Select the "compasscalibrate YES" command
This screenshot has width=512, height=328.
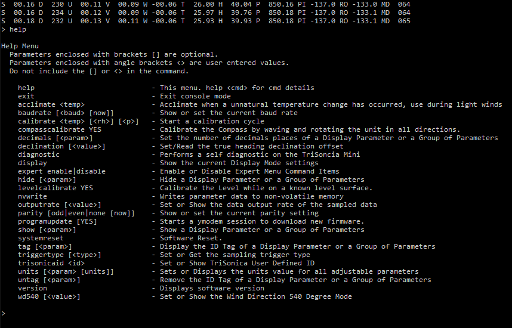coord(60,129)
